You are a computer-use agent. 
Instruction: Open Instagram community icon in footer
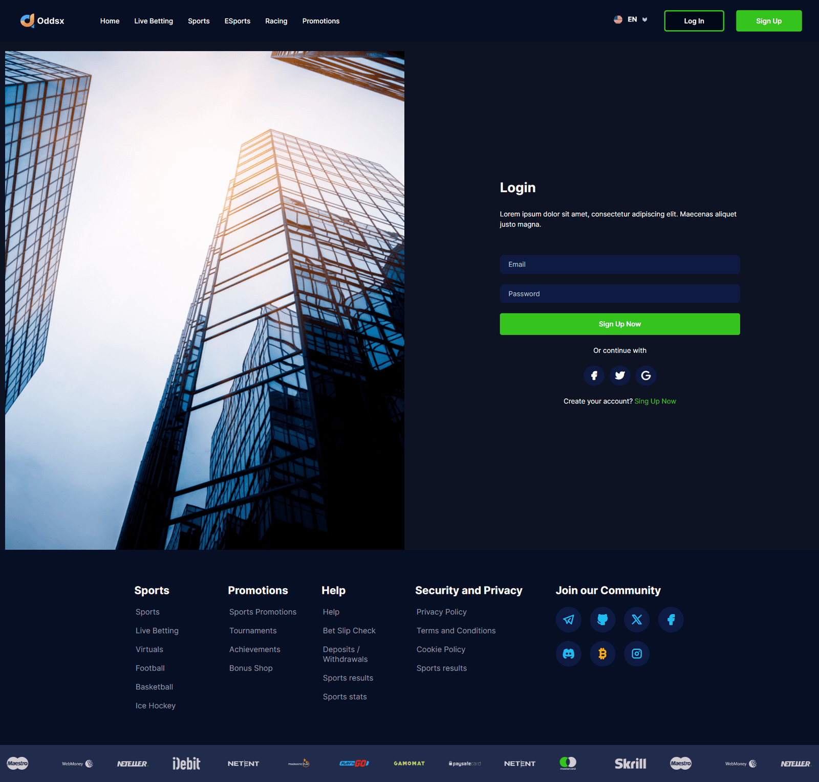click(637, 654)
